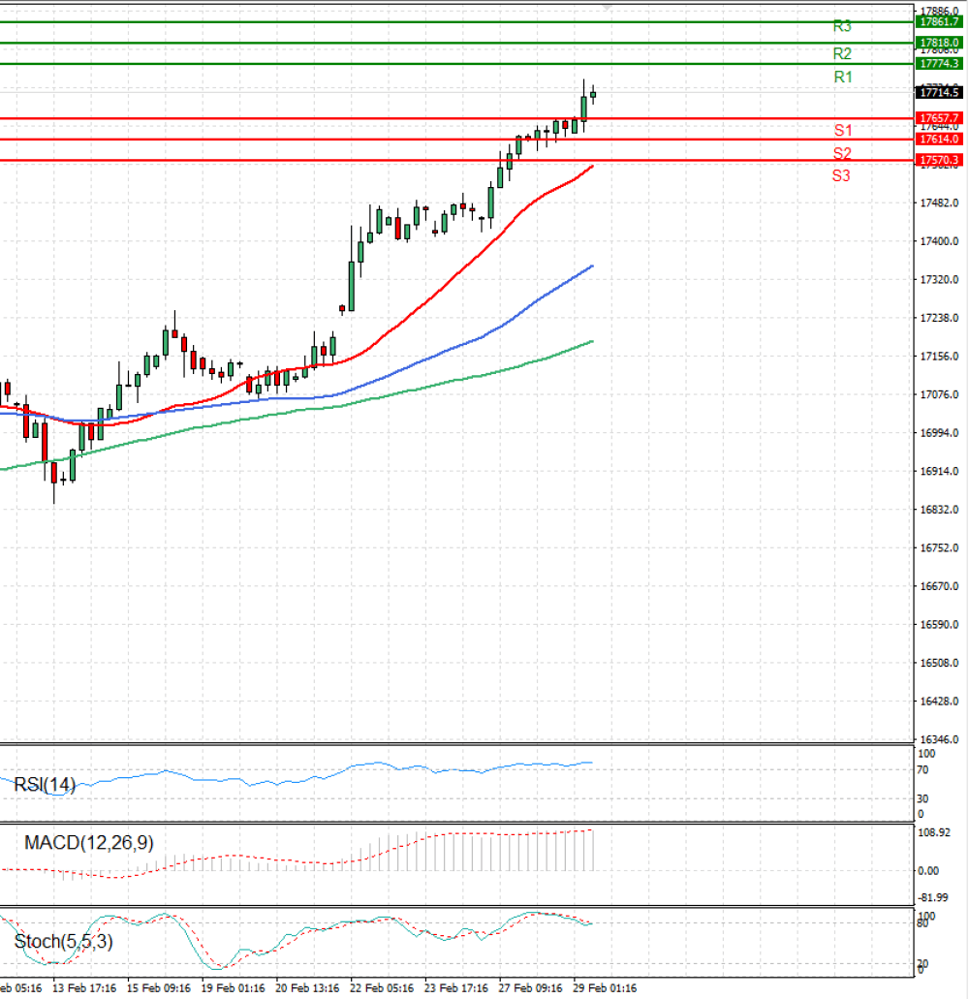Click the 16994.0 price axis value
Viewport: 969px width, 999px height.
[939, 433]
